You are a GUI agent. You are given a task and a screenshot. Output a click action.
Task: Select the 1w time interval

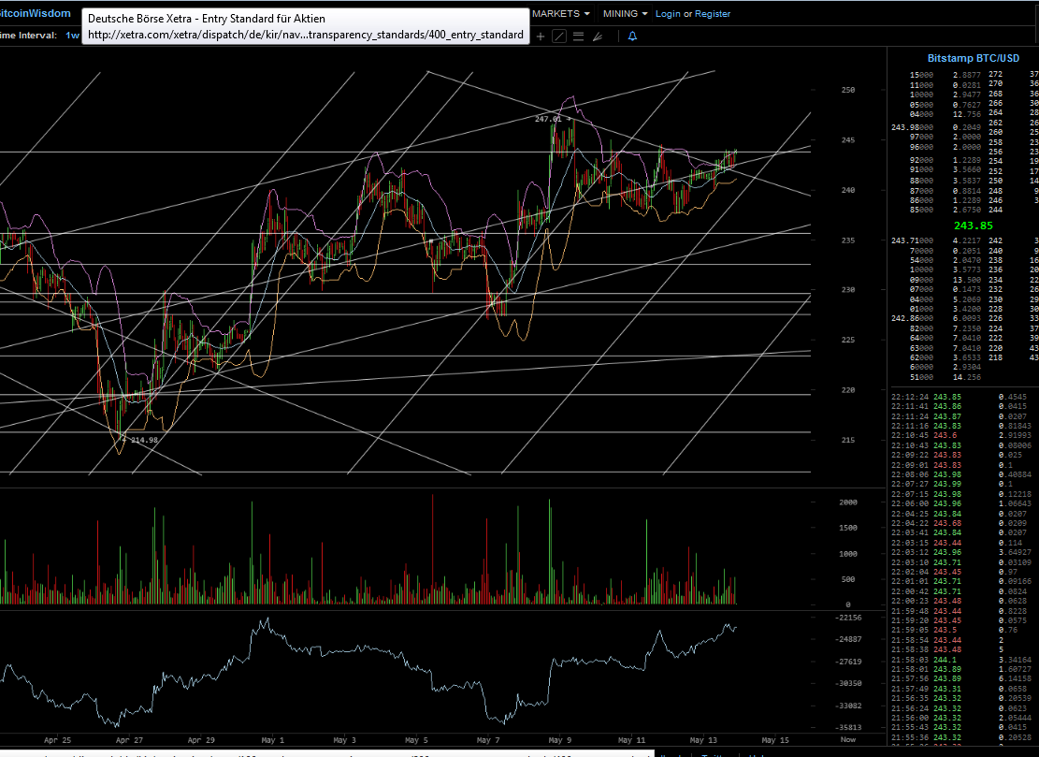[x=72, y=36]
